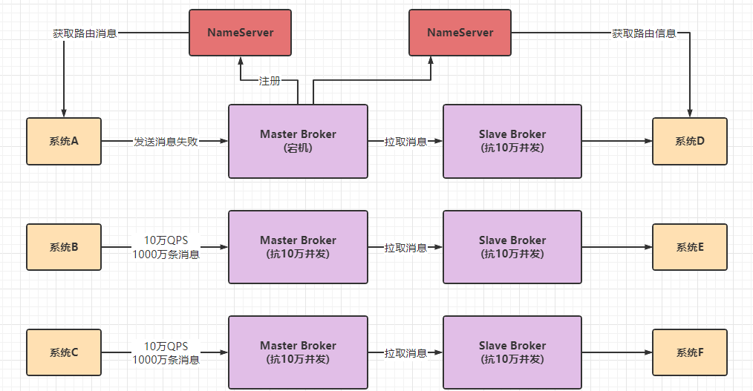Select the 系统E box
The width and height of the screenshot is (753, 391).
(x=690, y=247)
